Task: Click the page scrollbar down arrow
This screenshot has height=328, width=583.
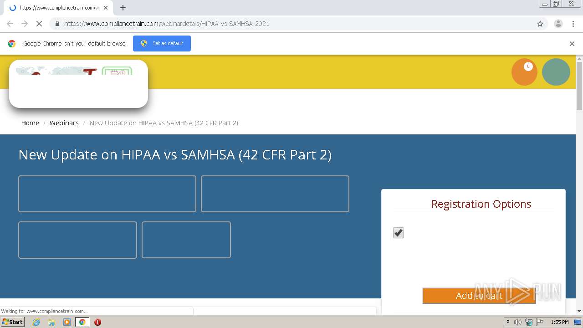Action: [579, 311]
